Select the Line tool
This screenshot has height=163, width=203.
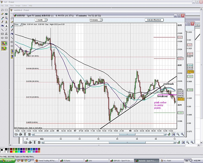[2, 30]
